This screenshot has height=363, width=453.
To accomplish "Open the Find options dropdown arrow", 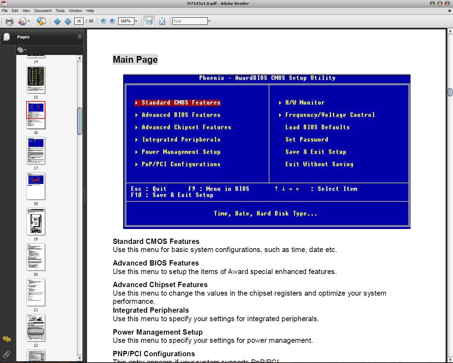I will tap(209, 21).
